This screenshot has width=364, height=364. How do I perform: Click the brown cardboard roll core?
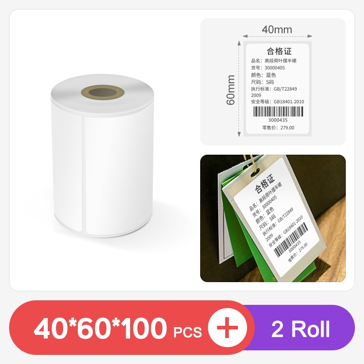pos(103,92)
